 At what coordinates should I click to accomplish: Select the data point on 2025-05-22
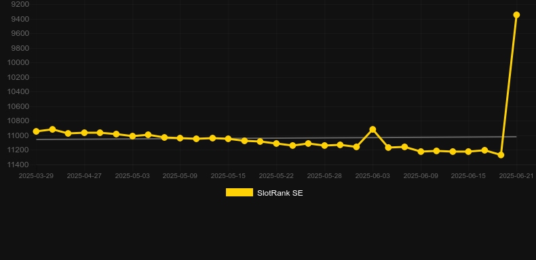click(277, 144)
